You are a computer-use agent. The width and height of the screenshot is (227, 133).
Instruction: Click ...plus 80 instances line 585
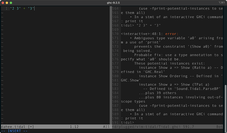181,97
